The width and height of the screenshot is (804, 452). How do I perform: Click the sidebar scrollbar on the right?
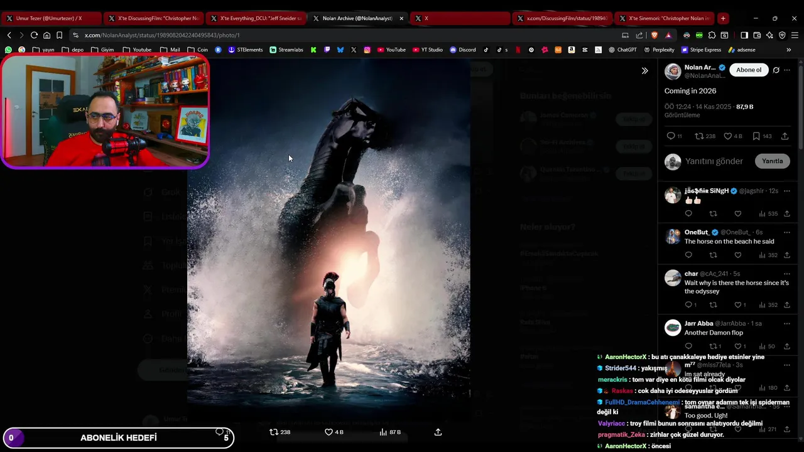coord(801,107)
